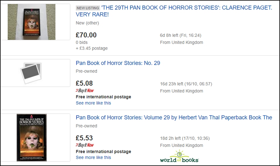Click the Buy It Now logo under £5.08
Screen dimensions: 280x166
pyautogui.click(x=85, y=90)
